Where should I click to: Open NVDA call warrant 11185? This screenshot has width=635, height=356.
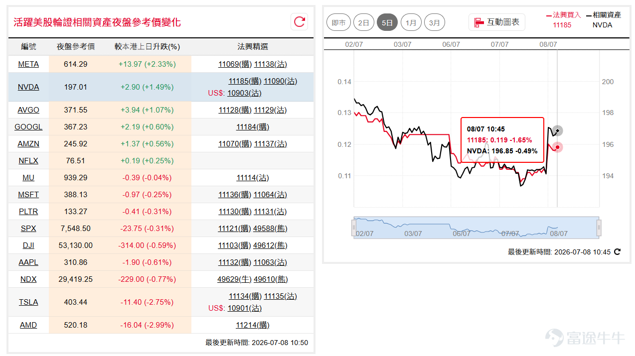pyautogui.click(x=245, y=81)
